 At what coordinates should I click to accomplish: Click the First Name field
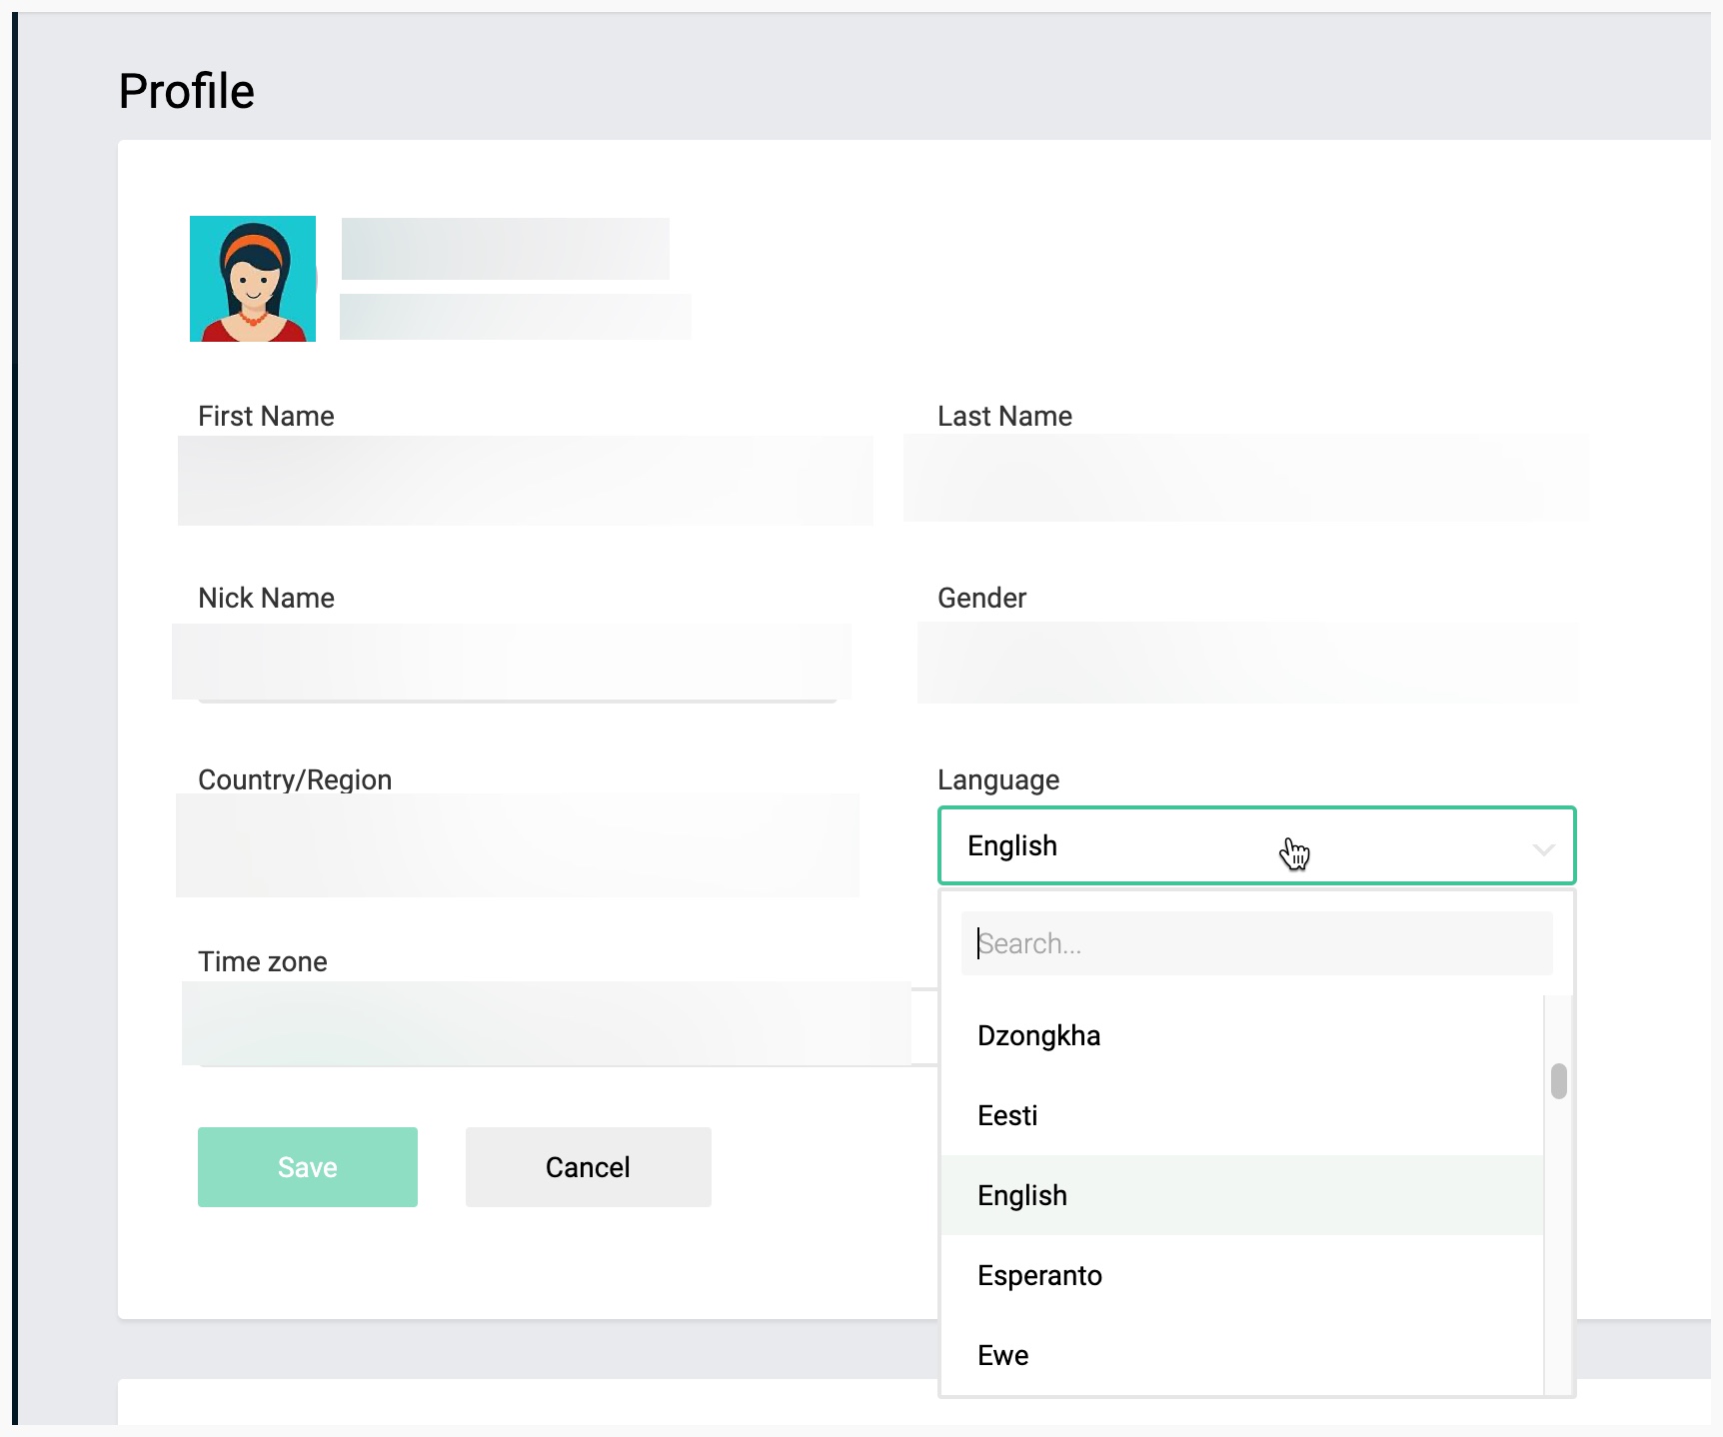tap(525, 481)
